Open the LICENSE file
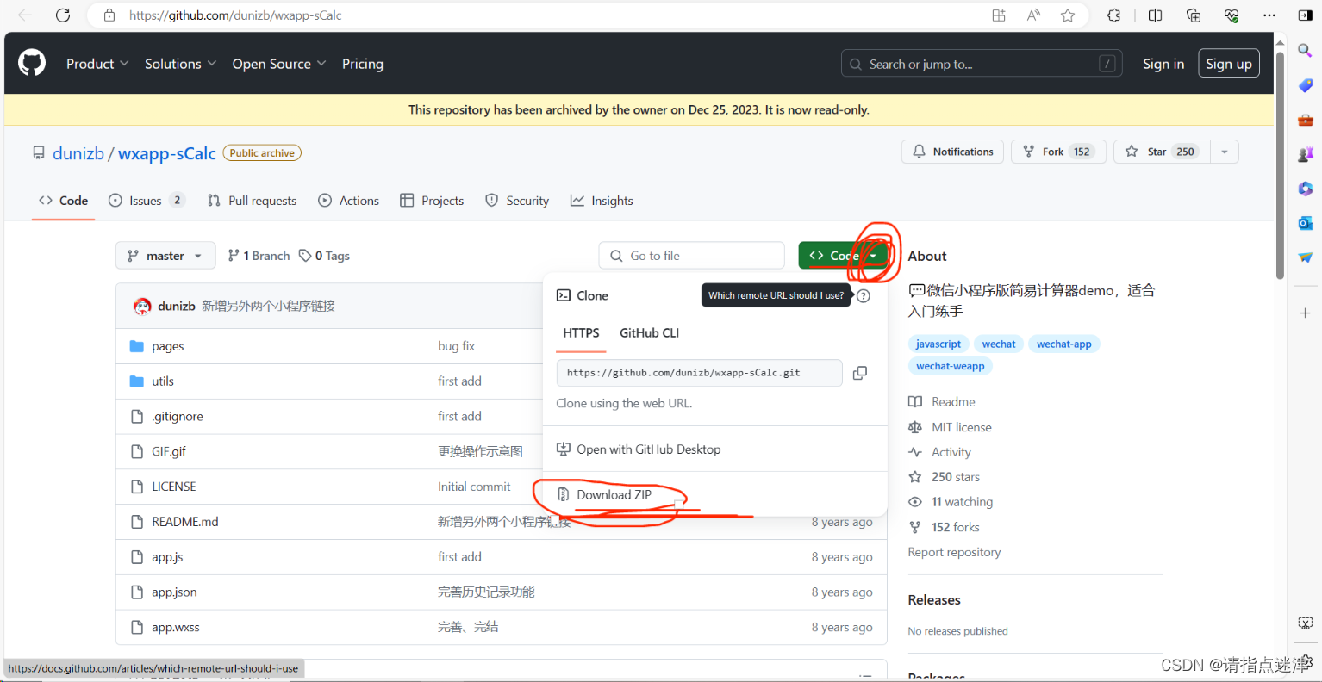1322x682 pixels. click(x=174, y=487)
